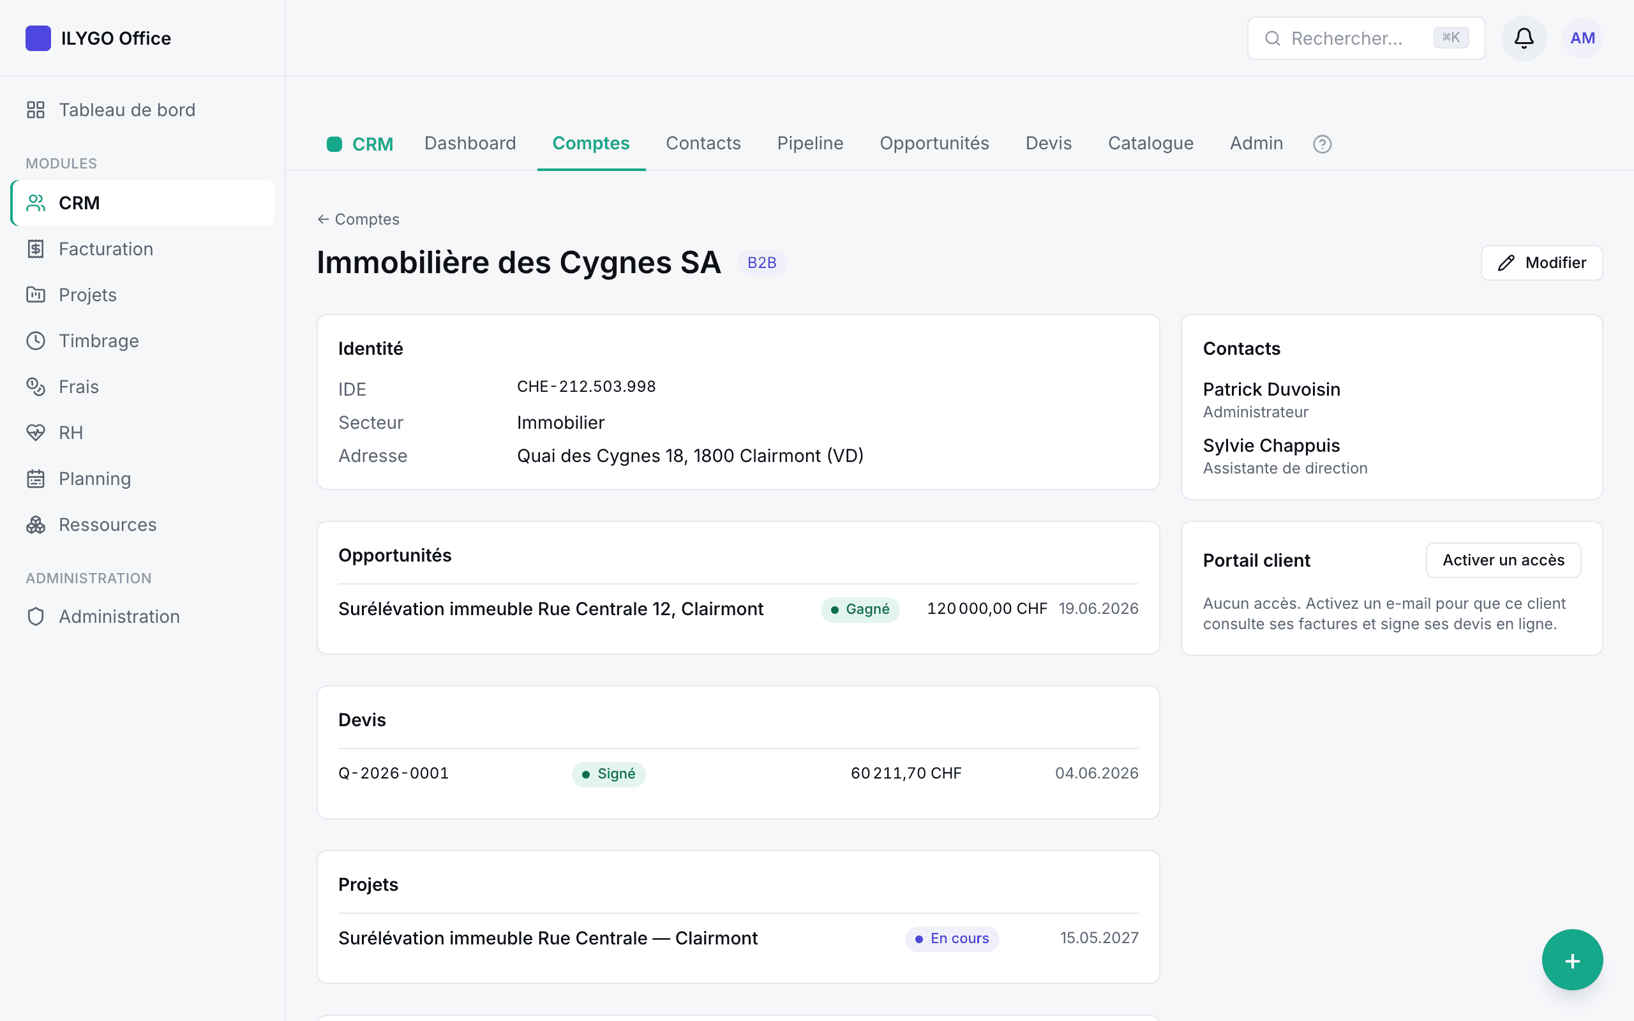The height and width of the screenshot is (1021, 1634).
Task: Click the Gagné status badge
Action: [860, 609]
